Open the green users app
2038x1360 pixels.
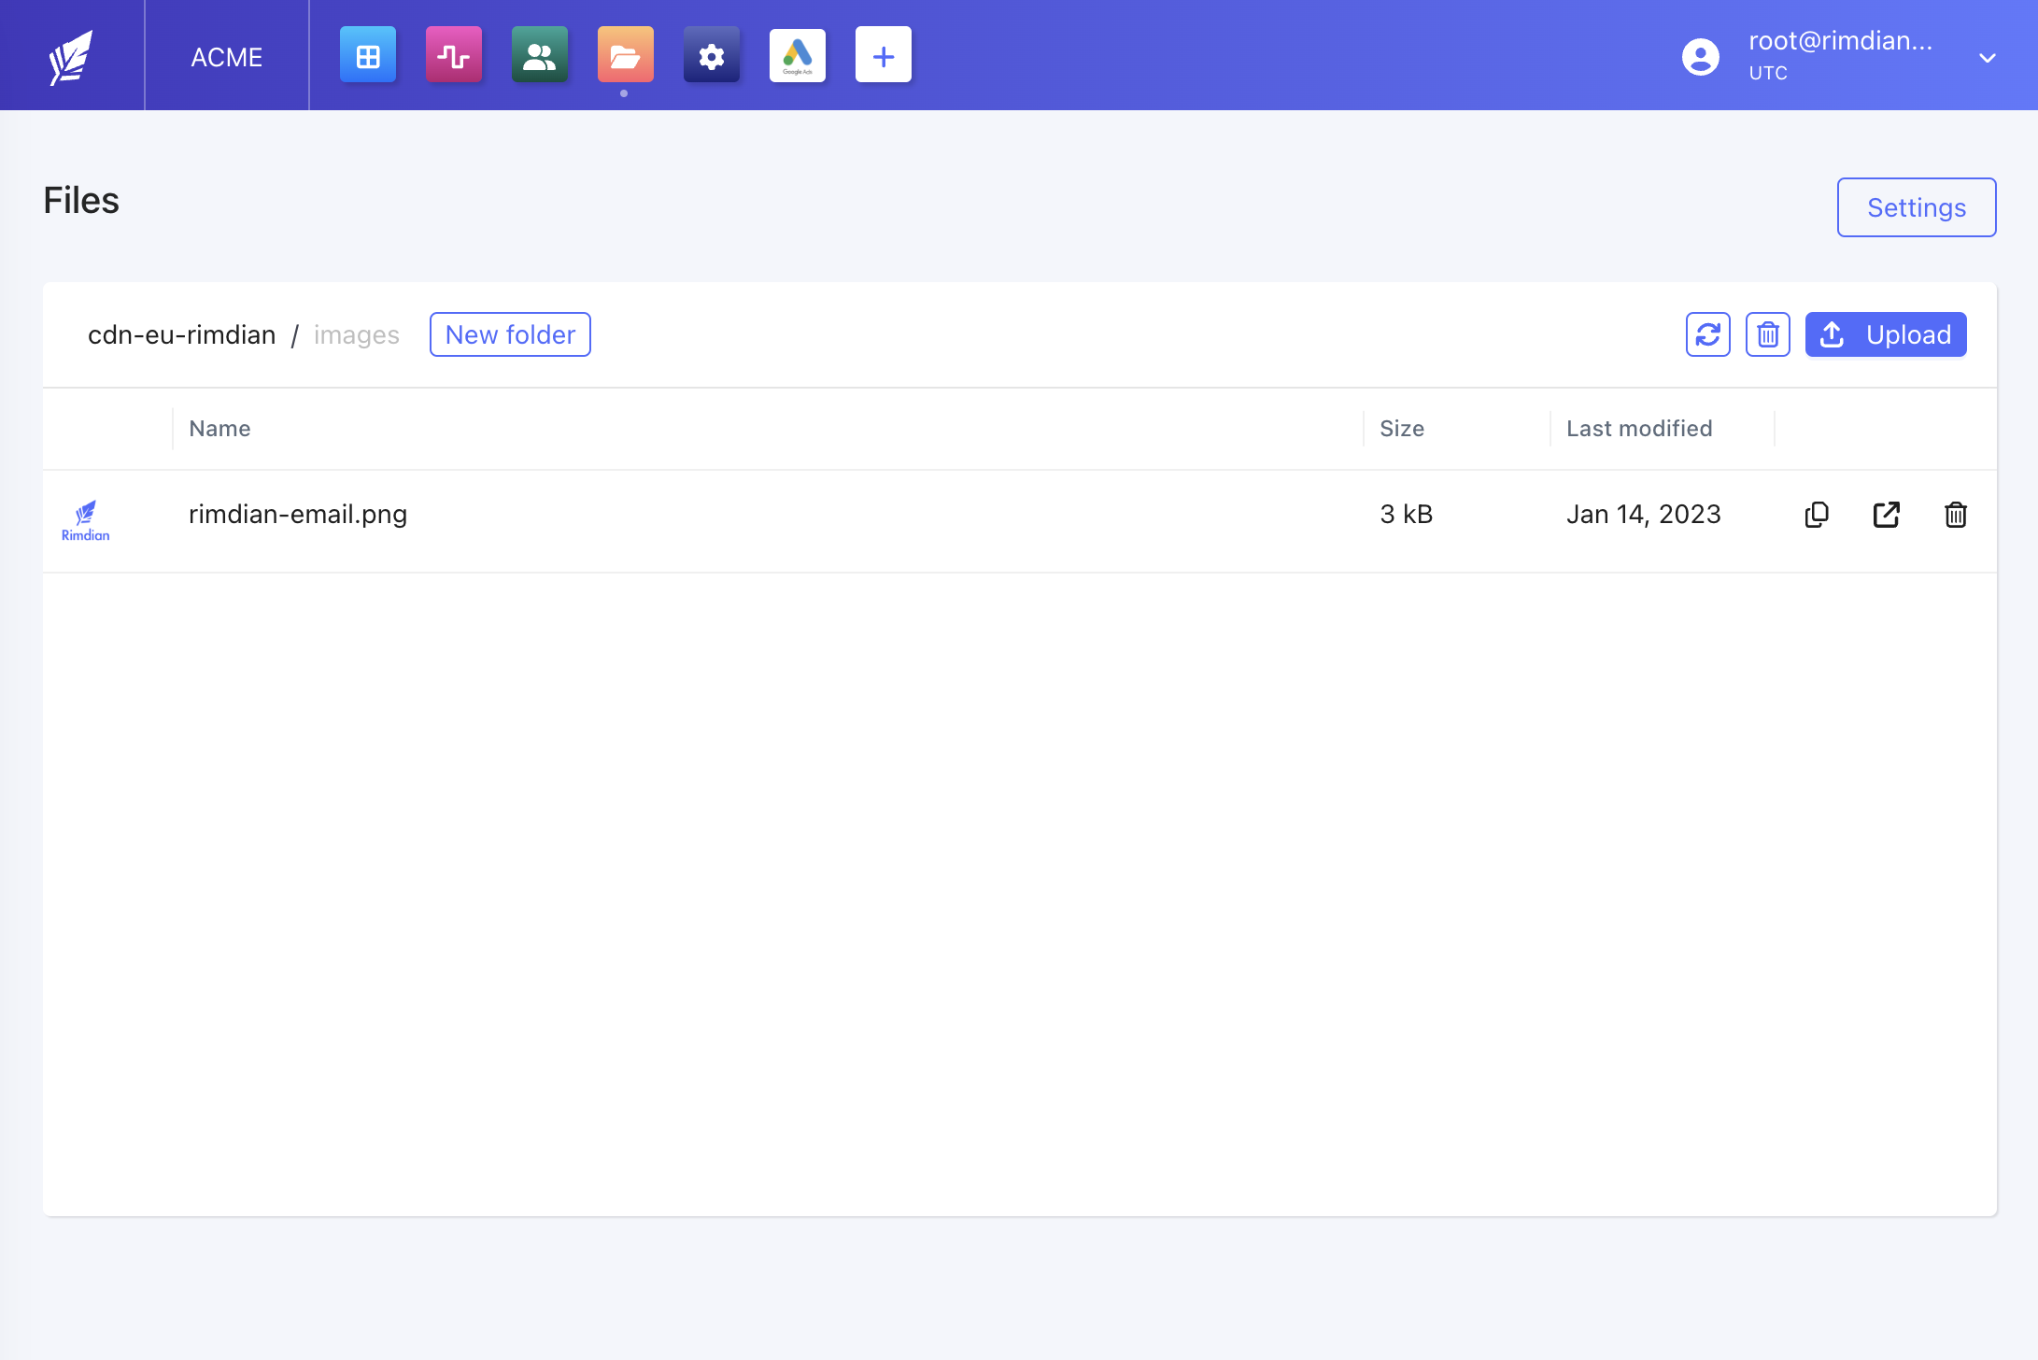pyautogui.click(x=539, y=55)
